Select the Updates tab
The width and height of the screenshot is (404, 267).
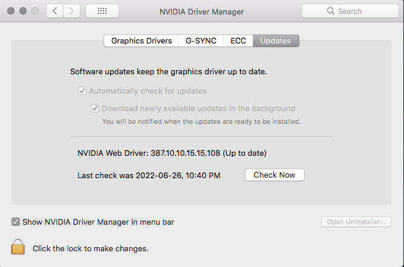click(x=276, y=41)
